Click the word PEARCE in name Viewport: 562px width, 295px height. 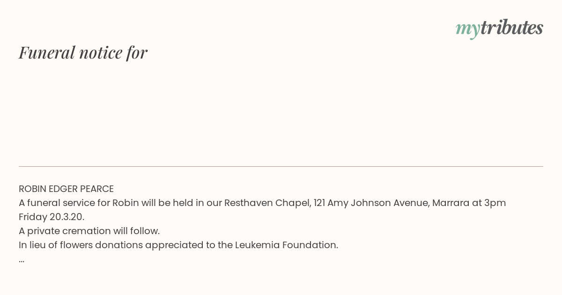tap(97, 189)
